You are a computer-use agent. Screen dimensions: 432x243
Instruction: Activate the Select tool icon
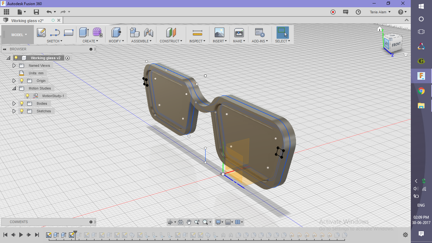tap(282, 33)
